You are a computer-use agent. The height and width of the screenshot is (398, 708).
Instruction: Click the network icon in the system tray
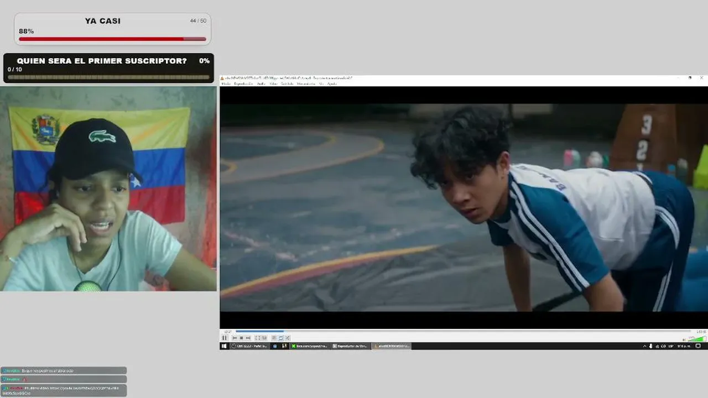pyautogui.click(x=657, y=346)
